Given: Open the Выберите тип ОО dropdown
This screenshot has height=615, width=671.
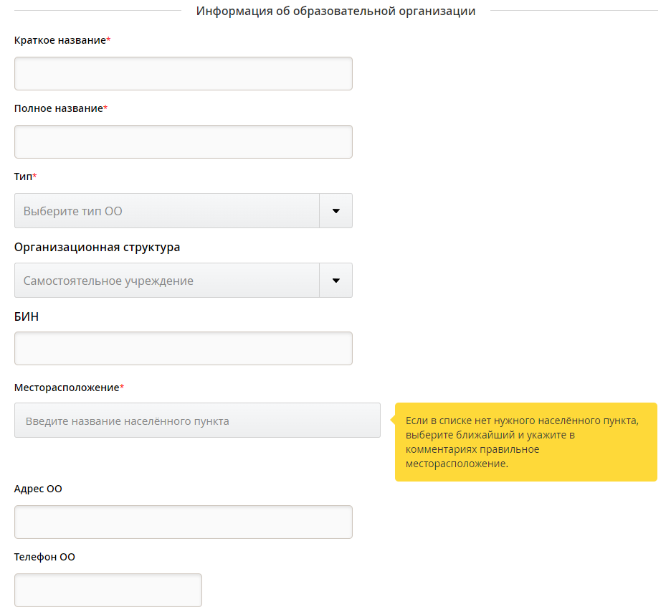Looking at the screenshot, I should [x=167, y=211].
